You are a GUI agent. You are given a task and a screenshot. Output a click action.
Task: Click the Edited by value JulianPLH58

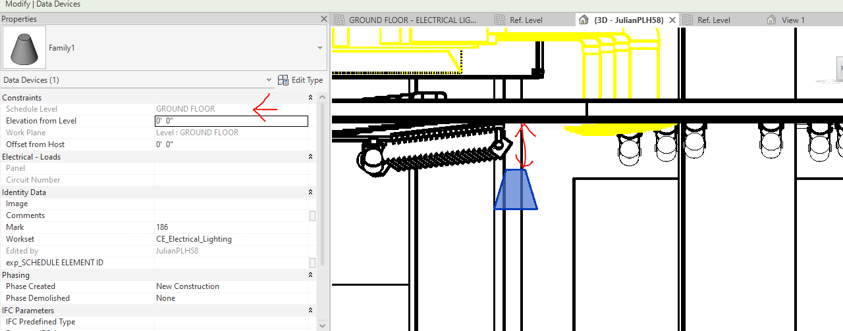pyautogui.click(x=177, y=251)
